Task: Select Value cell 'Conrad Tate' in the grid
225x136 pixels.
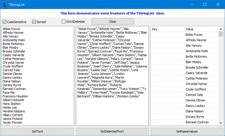Action: 201,95
